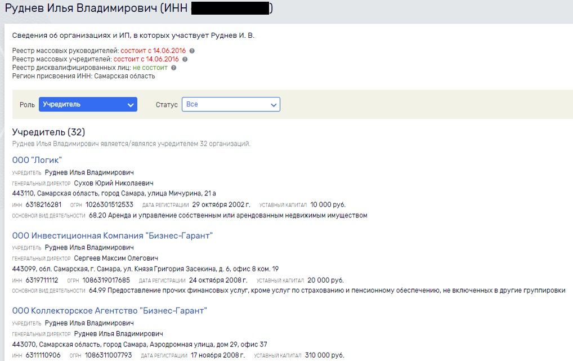Viewport: 573px width, 361px height.
Task: Click capital value 10 000 руб.
Action: [x=328, y=204]
